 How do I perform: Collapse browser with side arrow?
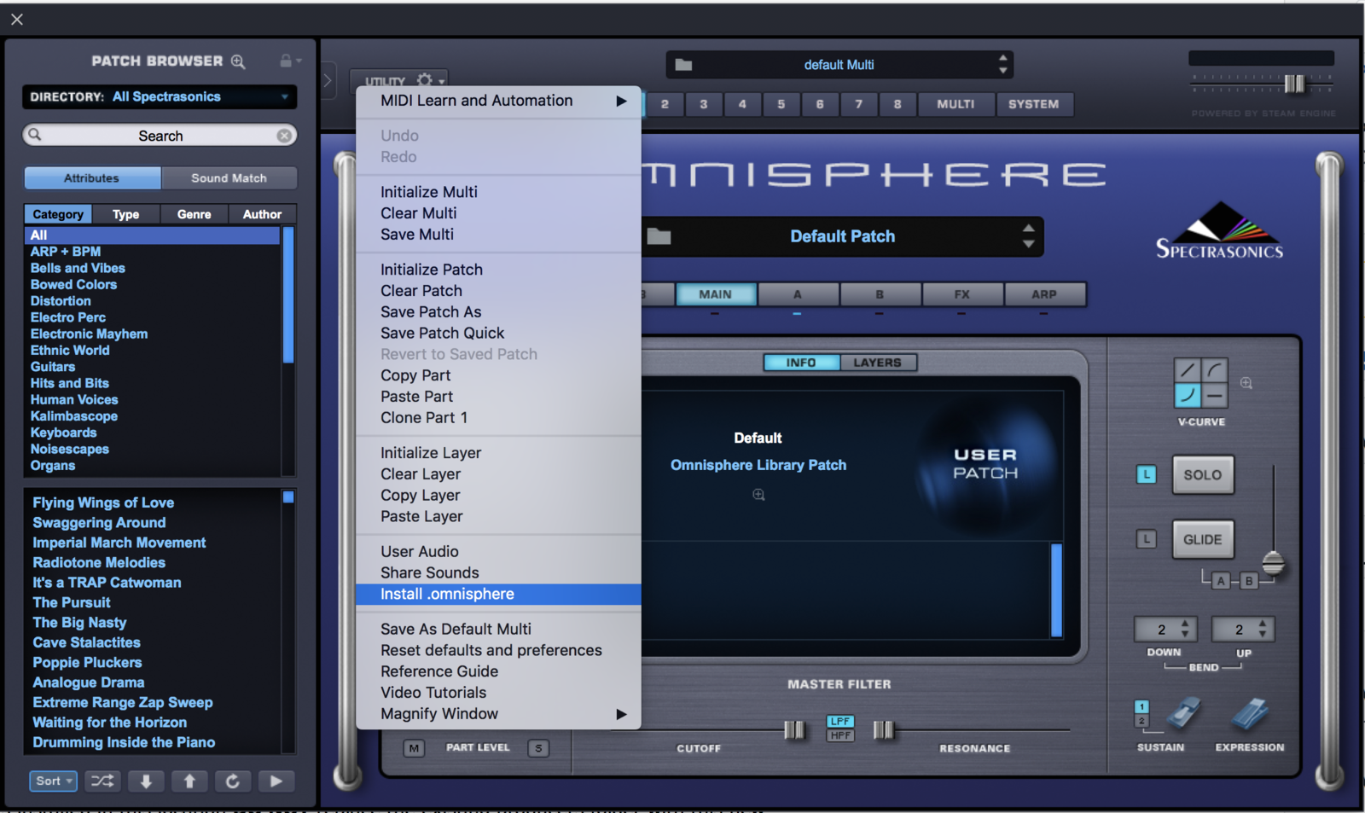(x=328, y=81)
